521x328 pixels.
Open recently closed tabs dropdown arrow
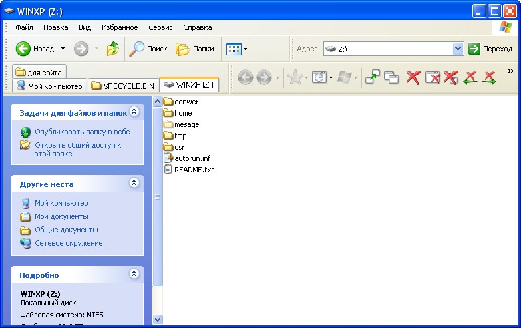[331, 78]
